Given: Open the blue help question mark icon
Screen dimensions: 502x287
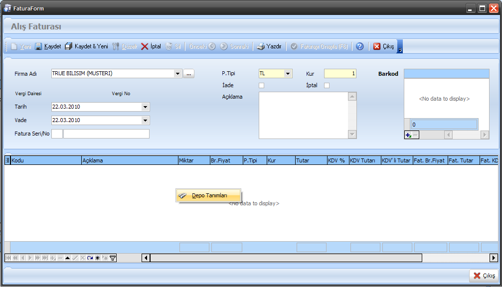Looking at the screenshot, I should coord(359,46).
